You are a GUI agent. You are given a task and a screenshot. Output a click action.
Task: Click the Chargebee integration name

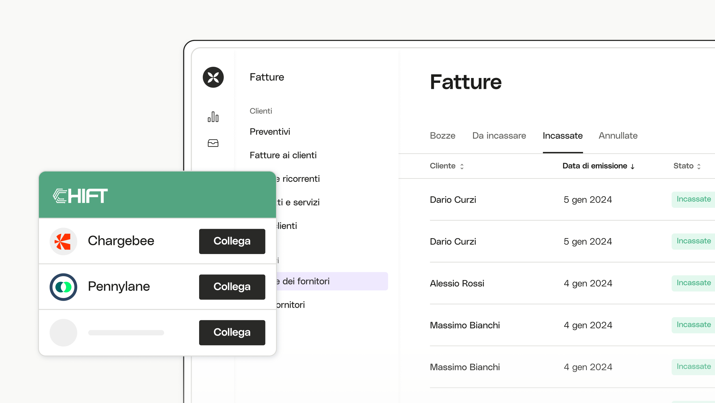click(x=121, y=241)
